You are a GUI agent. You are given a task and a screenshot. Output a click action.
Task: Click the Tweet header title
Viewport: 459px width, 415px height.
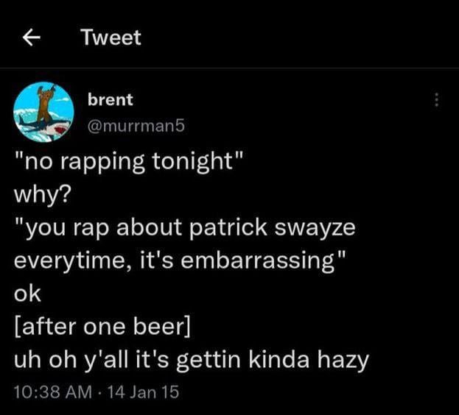tap(111, 38)
